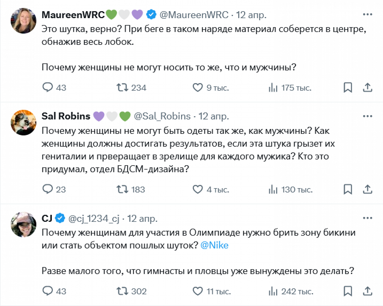
Task: Like Sal Robins' tweet
Action: click(x=198, y=189)
